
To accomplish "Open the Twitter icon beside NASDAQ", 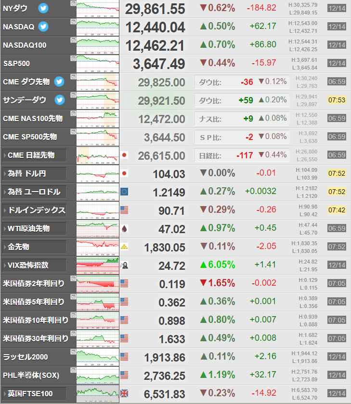I will (43, 27).
